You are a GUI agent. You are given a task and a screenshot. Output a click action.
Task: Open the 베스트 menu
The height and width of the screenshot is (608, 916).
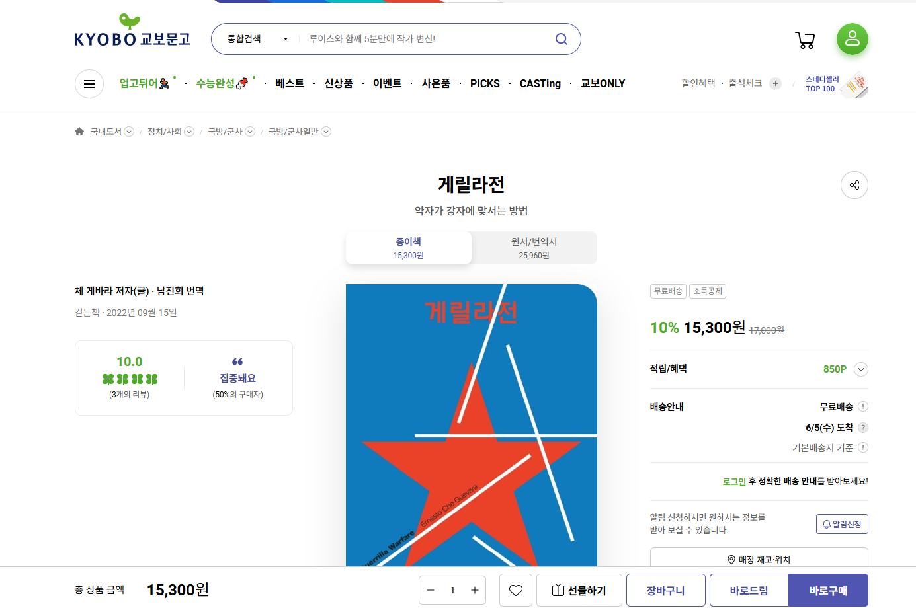[x=290, y=83]
